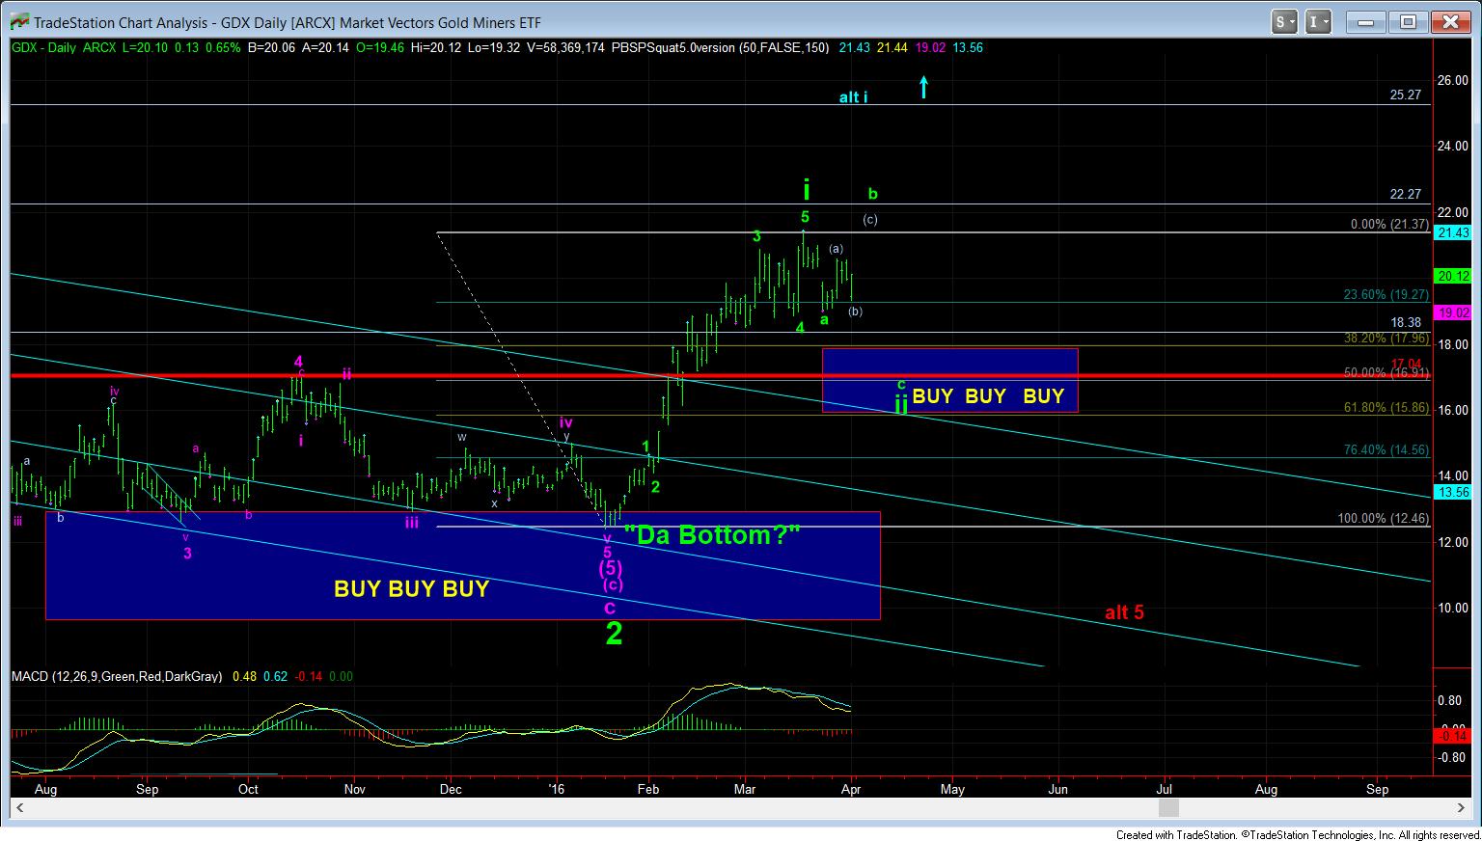
Task: Click the magenta '(5)' wave label
Action: click(x=610, y=568)
